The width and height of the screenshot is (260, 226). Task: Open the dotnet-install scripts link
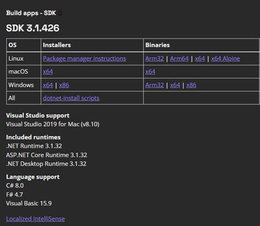coord(71,98)
